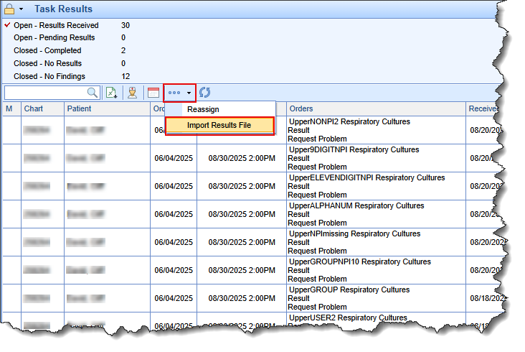This screenshot has height=352, width=525.
Task: Click the lock icon in Task Results header
Action: [x=9, y=9]
